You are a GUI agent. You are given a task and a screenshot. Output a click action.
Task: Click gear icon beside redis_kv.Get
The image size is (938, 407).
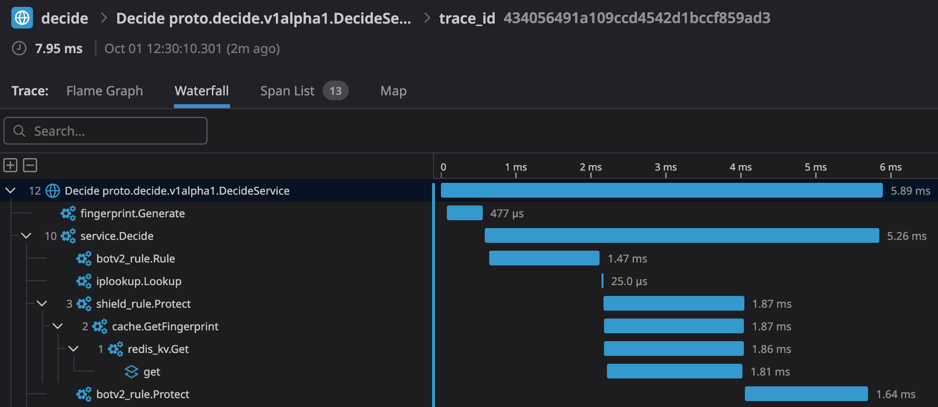(x=116, y=349)
